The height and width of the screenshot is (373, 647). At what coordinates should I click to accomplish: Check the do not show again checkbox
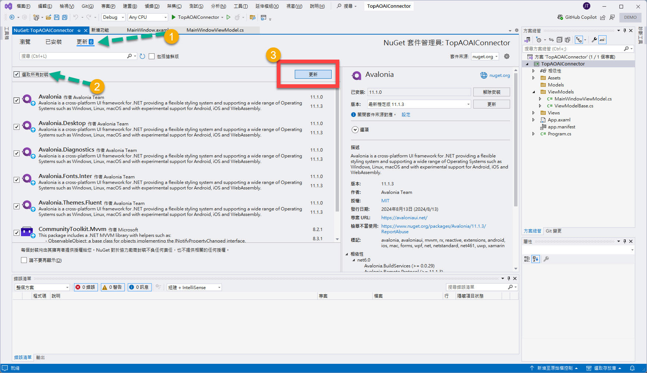(24, 260)
